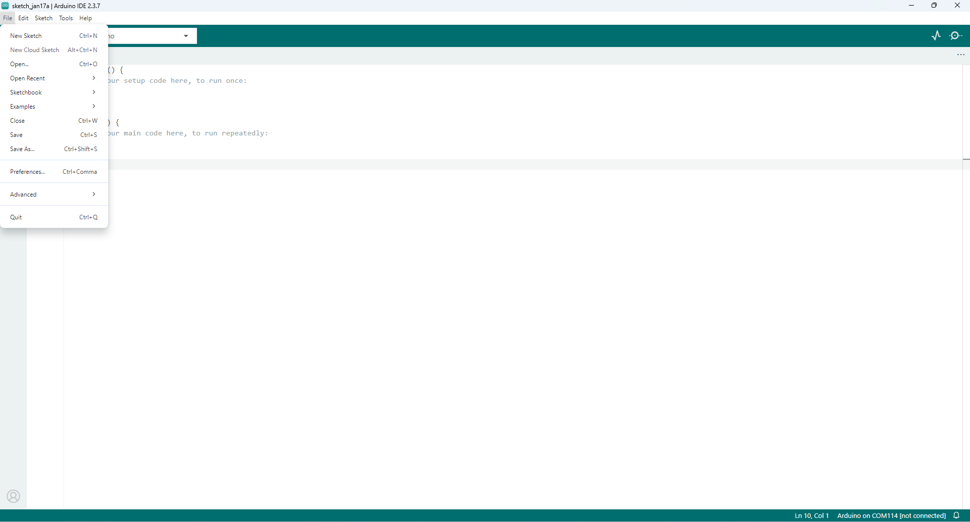This screenshot has width=970, height=522.
Task: Click the Arduino on COM114 board status
Action: [891, 515]
